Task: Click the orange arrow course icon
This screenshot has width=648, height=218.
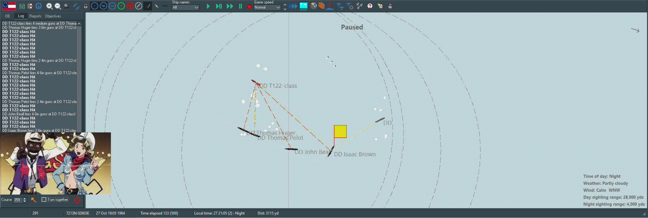Action: coord(34,200)
